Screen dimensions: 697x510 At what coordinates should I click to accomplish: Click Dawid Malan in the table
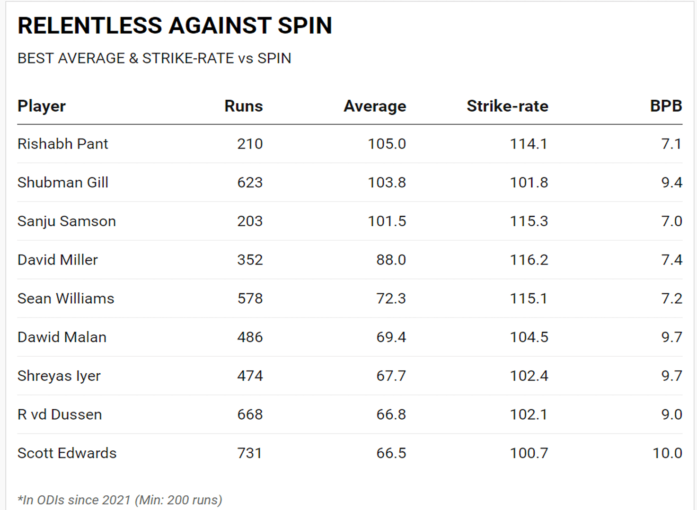(x=62, y=337)
